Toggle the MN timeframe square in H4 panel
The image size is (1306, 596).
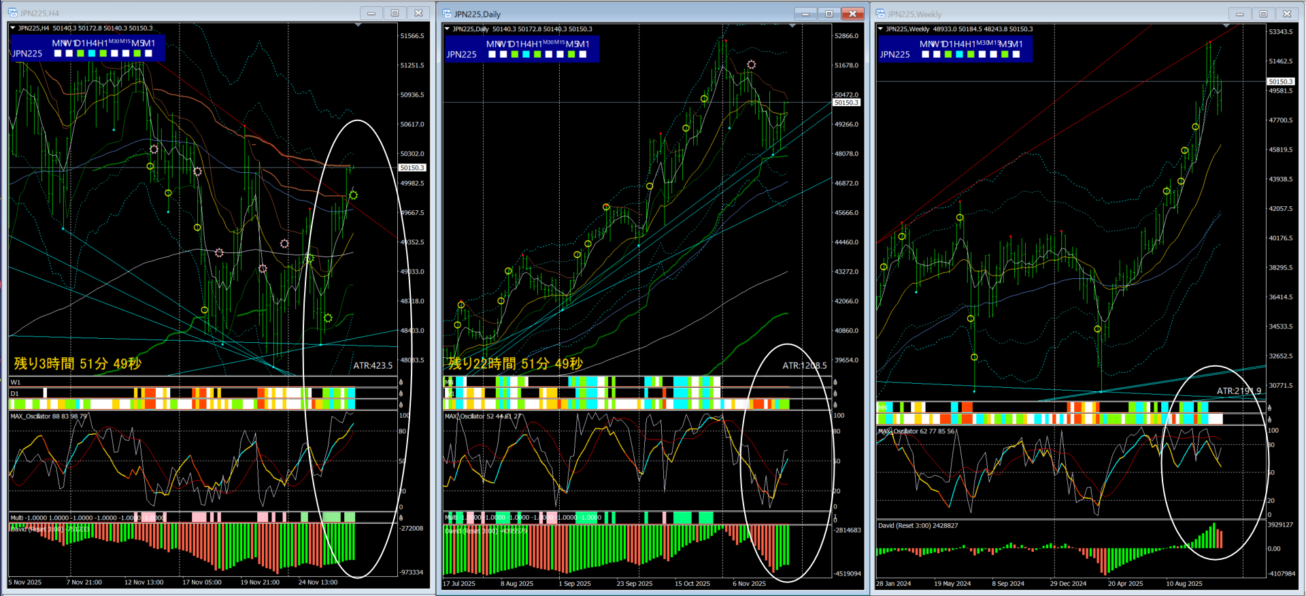point(58,53)
